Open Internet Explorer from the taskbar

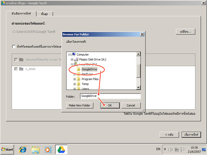tap(23, 150)
